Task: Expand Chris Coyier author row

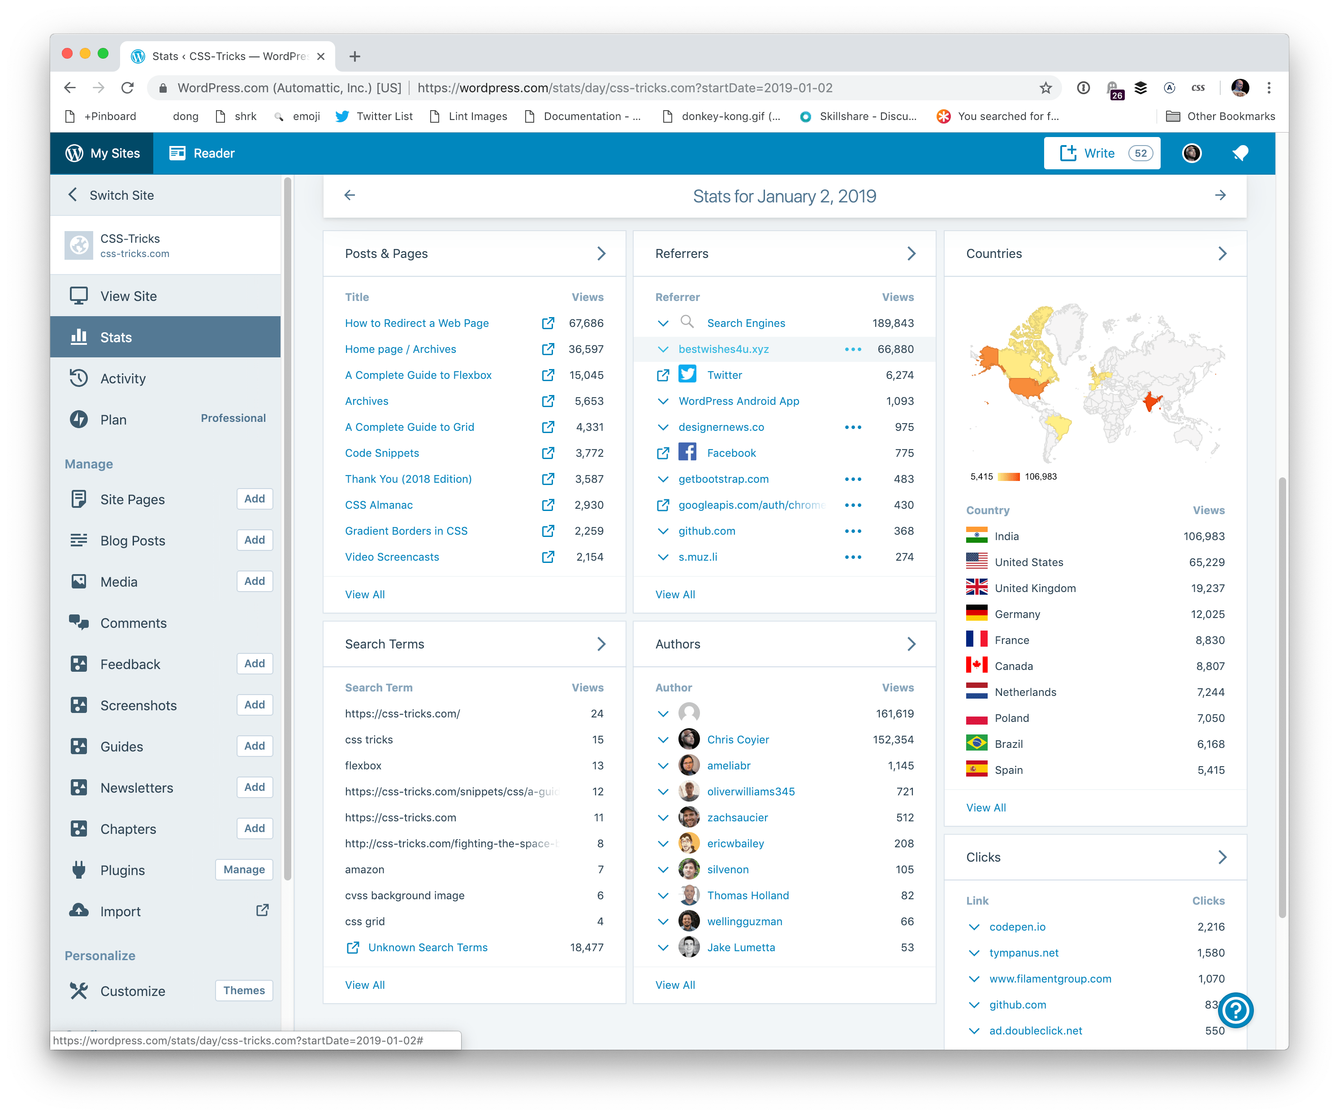Action: [662, 739]
